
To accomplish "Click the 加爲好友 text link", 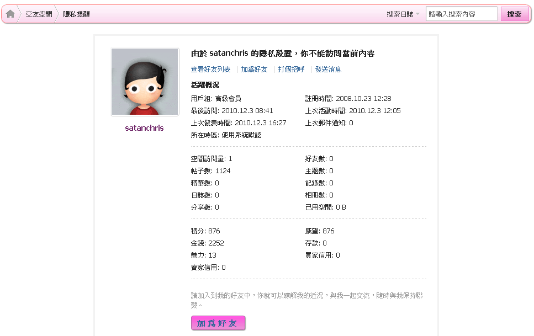I will tap(254, 70).
